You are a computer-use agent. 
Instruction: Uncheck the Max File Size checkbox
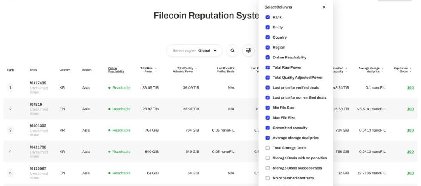[x=267, y=118]
